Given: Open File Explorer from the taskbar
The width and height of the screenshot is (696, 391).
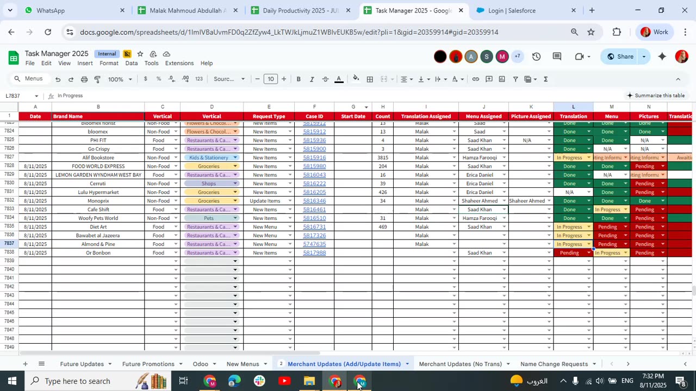Looking at the screenshot, I should (x=309, y=381).
